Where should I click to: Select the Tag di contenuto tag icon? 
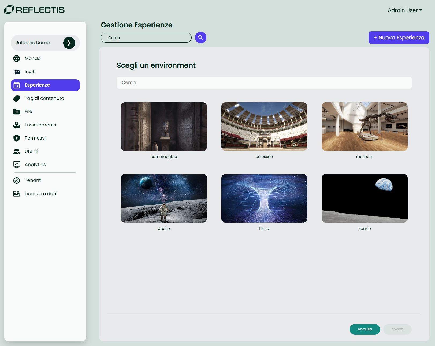pos(17,98)
